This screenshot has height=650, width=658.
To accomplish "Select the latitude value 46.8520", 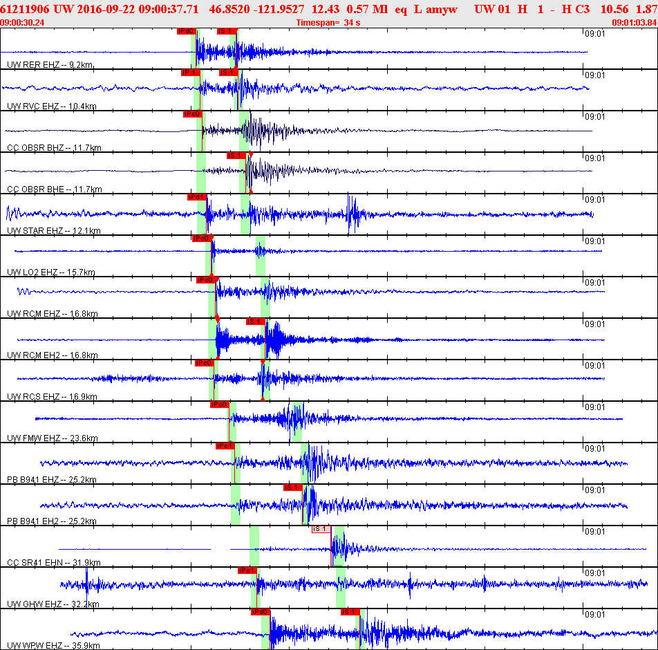I will [229, 9].
